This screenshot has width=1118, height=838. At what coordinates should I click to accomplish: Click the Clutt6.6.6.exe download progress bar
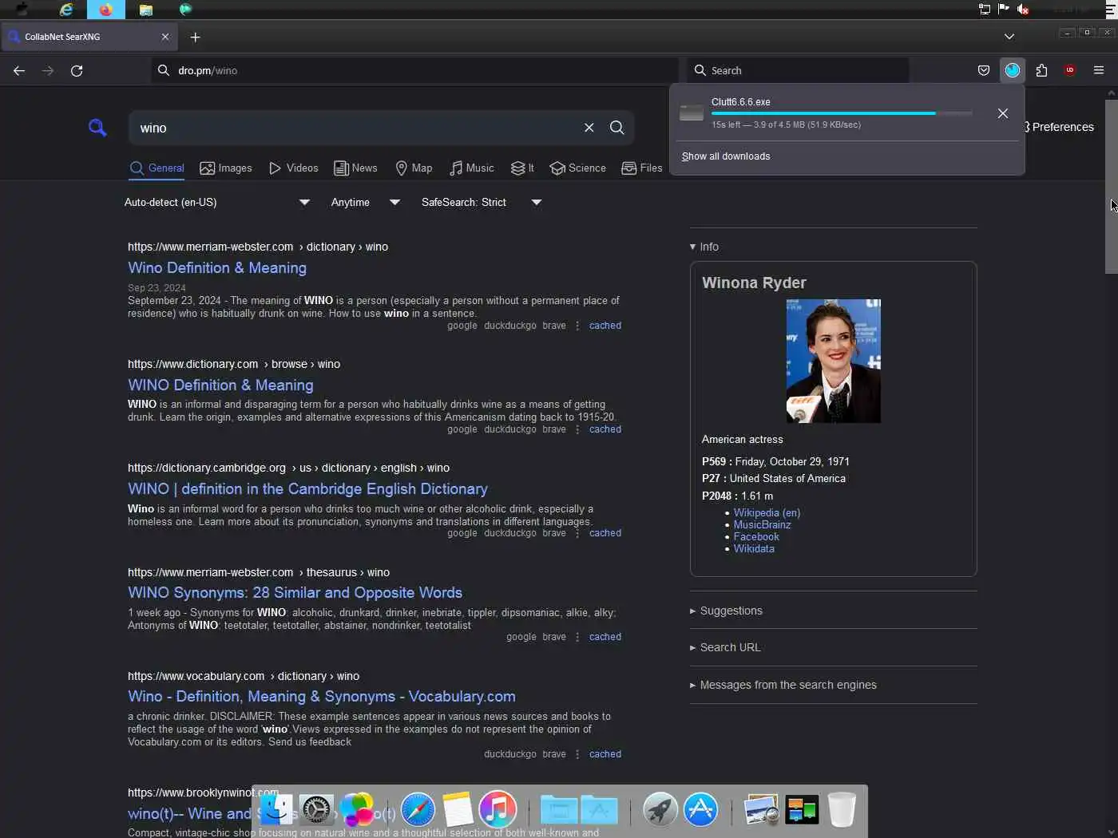coord(842,113)
